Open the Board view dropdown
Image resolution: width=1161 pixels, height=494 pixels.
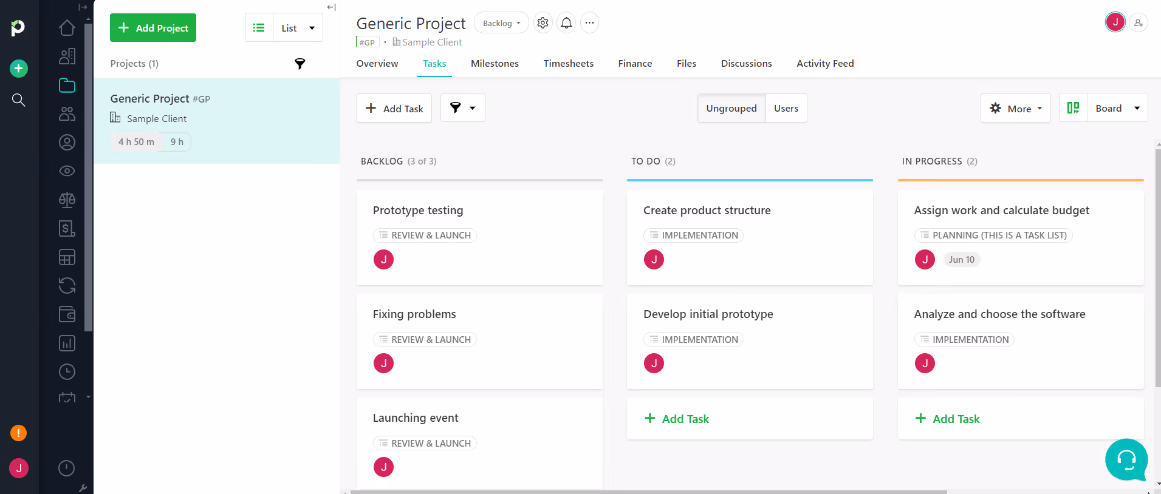(x=1118, y=108)
